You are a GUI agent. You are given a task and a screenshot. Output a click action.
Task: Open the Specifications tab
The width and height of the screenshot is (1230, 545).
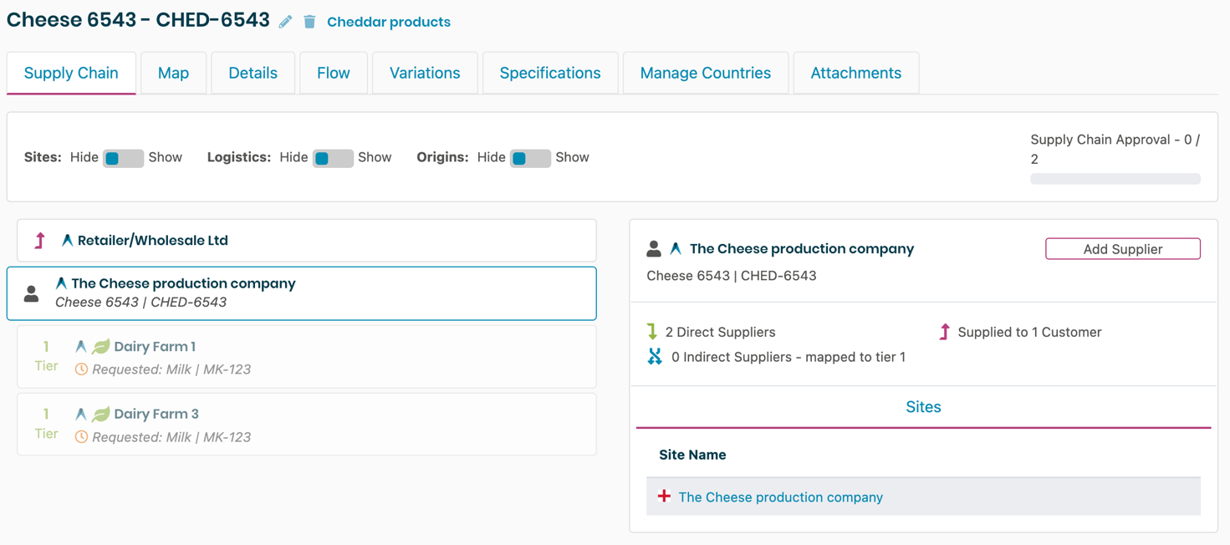coord(549,73)
